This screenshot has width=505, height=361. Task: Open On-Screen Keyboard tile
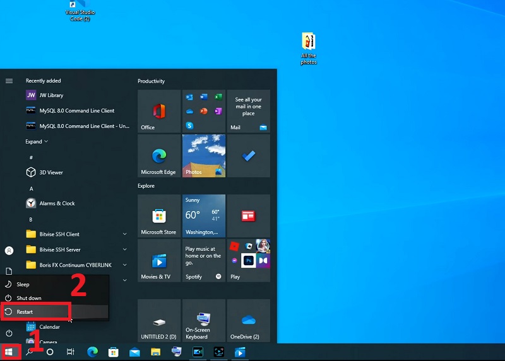(204, 321)
